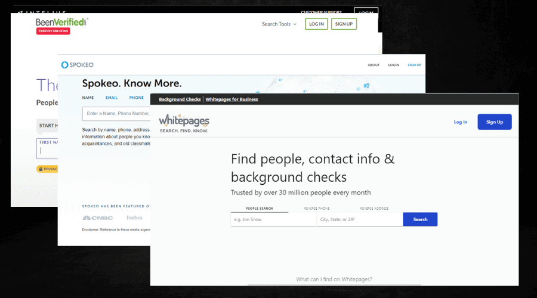The width and height of the screenshot is (537, 298).
Task: Click the Spokeo logo
Action: click(x=78, y=64)
